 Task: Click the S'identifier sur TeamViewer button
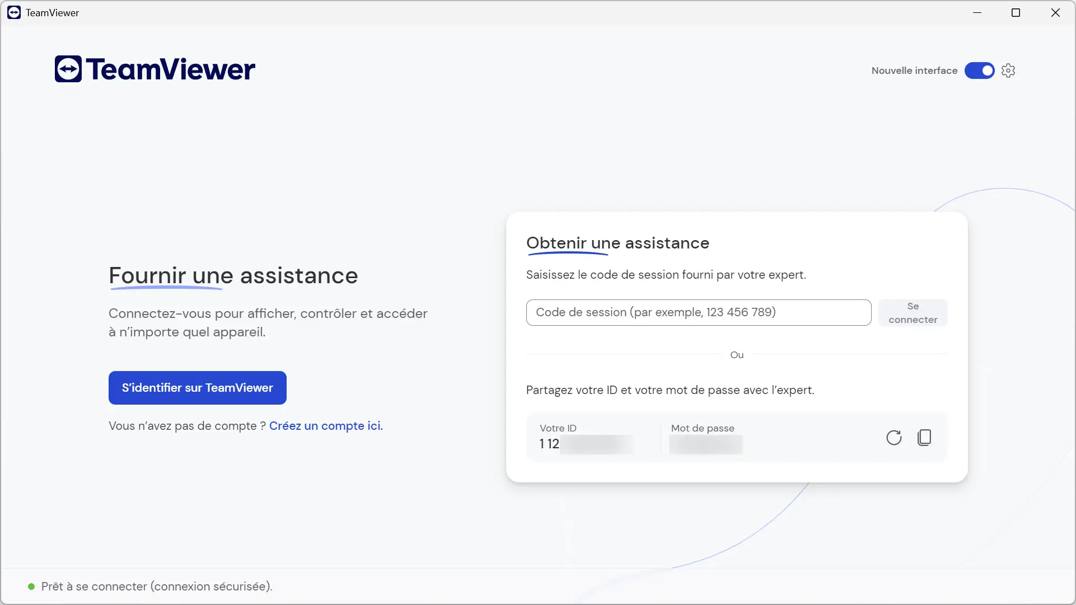[197, 388]
